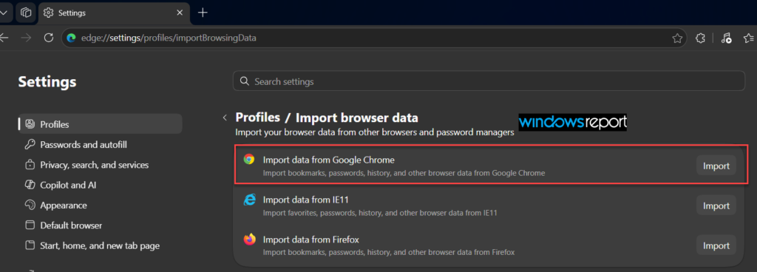The width and height of the screenshot is (757, 272).
Task: Add this page to favorites star
Action: coord(677,38)
